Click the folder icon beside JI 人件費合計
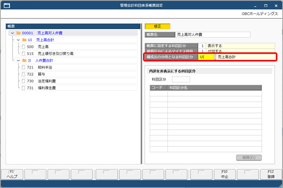This screenshot has width=283, height=188. pyautogui.click(x=24, y=60)
